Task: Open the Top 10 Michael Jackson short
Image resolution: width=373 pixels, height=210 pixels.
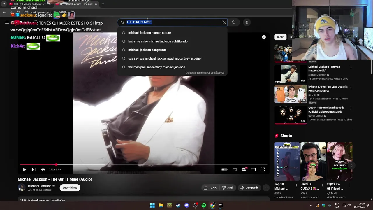Action: pyautogui.click(x=287, y=162)
